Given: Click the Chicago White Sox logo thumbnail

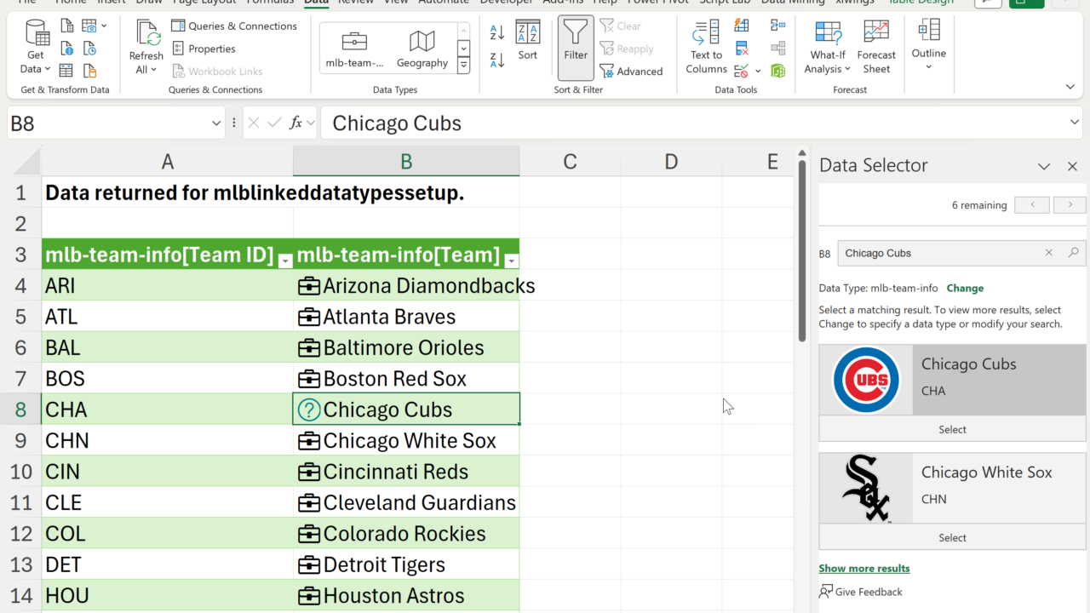Looking at the screenshot, I should point(866,488).
